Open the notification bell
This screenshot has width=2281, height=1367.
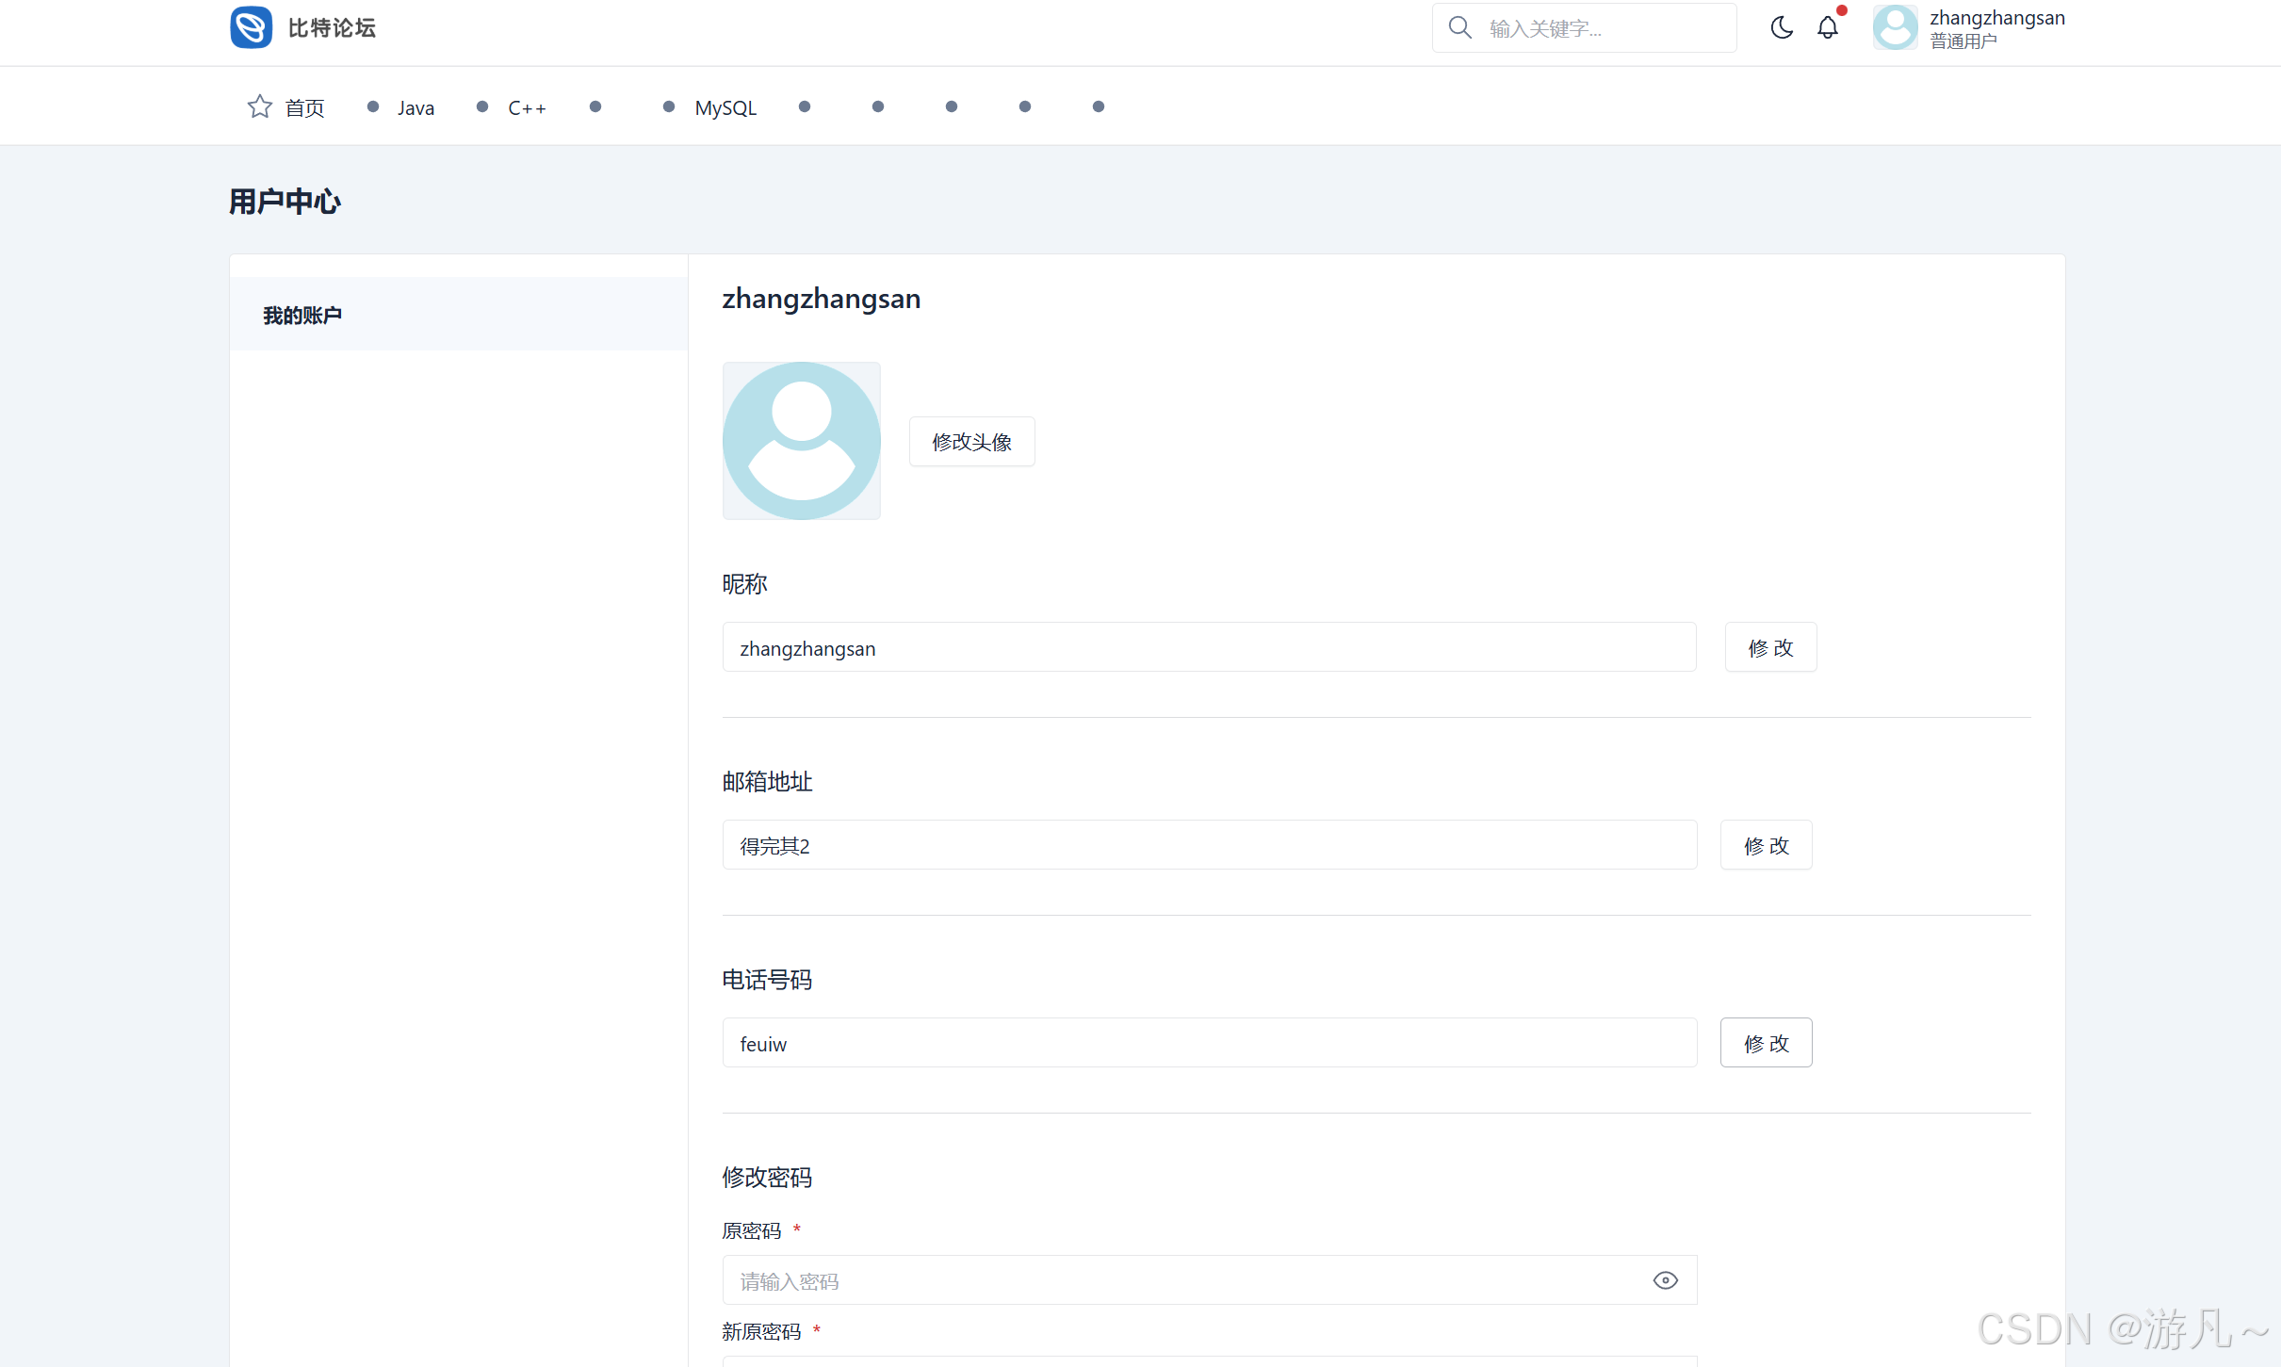pyautogui.click(x=1827, y=27)
